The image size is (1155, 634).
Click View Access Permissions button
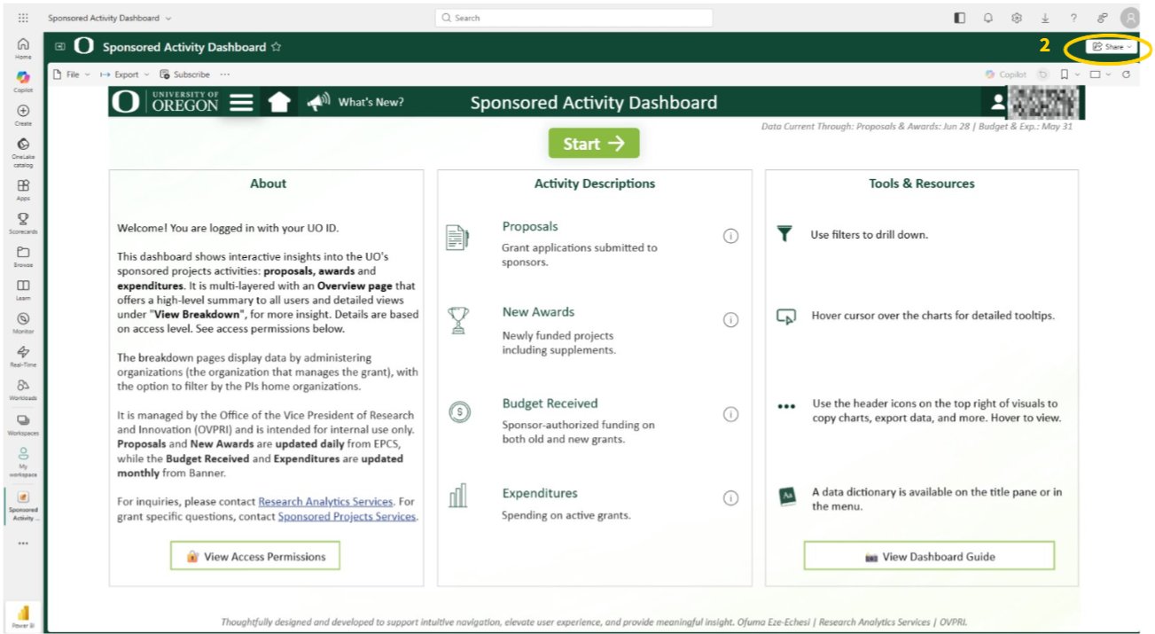[255, 557]
